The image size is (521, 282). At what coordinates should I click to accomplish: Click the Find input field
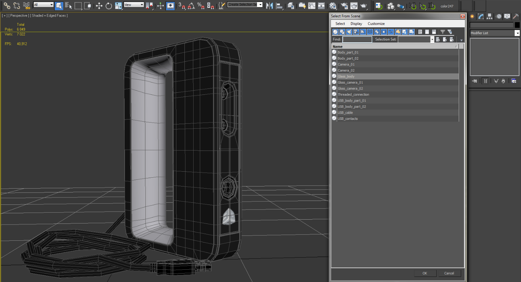(357, 39)
